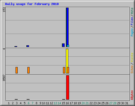Click the cyan "Pages" legend label
This screenshot has width=135, height=106.
pos(132,32)
